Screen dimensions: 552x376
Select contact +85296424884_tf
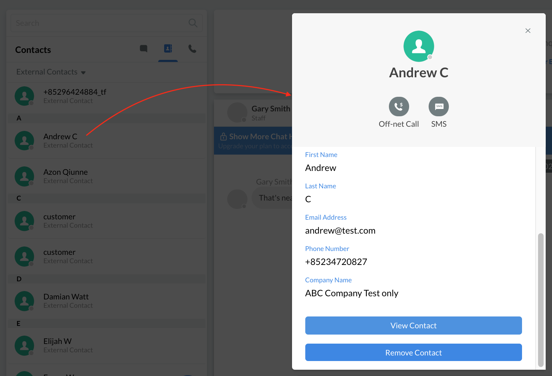(x=107, y=96)
